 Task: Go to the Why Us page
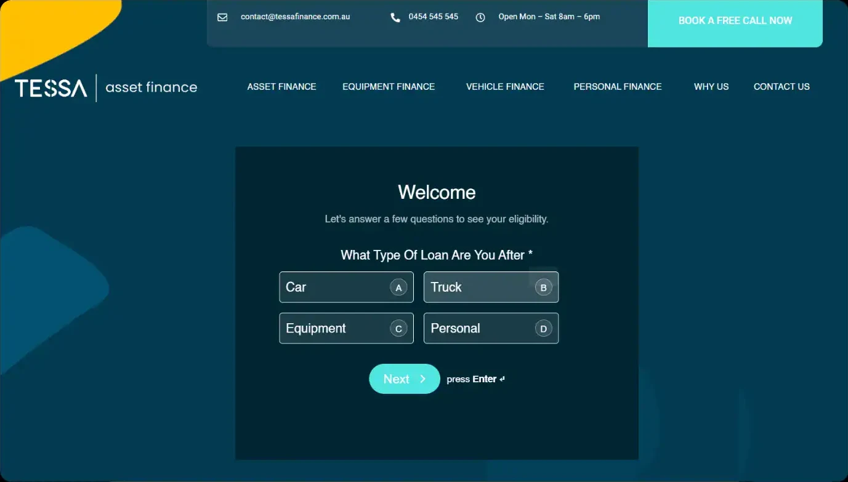(x=711, y=87)
